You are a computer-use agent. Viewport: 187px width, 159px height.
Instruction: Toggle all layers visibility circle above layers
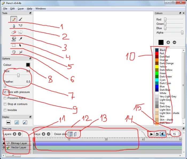pos(4,139)
